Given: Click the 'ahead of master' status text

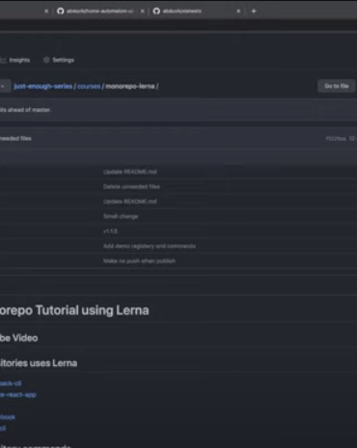Looking at the screenshot, I should pos(25,110).
